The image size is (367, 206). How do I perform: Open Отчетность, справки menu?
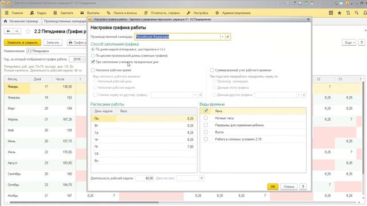[x=165, y=13]
